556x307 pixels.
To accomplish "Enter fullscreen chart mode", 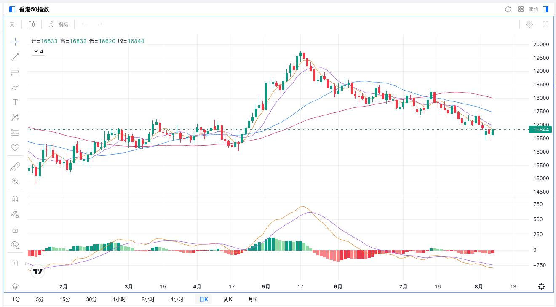I will click(545, 24).
